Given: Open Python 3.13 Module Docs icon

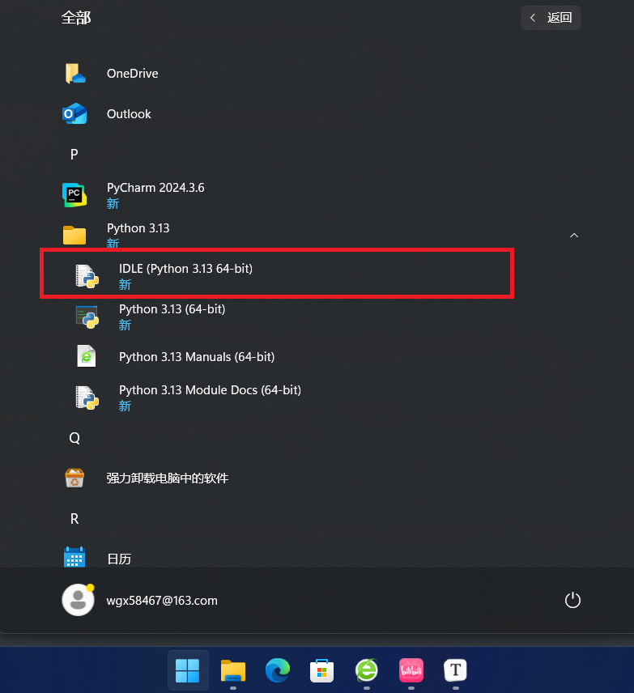Looking at the screenshot, I should click(x=87, y=398).
